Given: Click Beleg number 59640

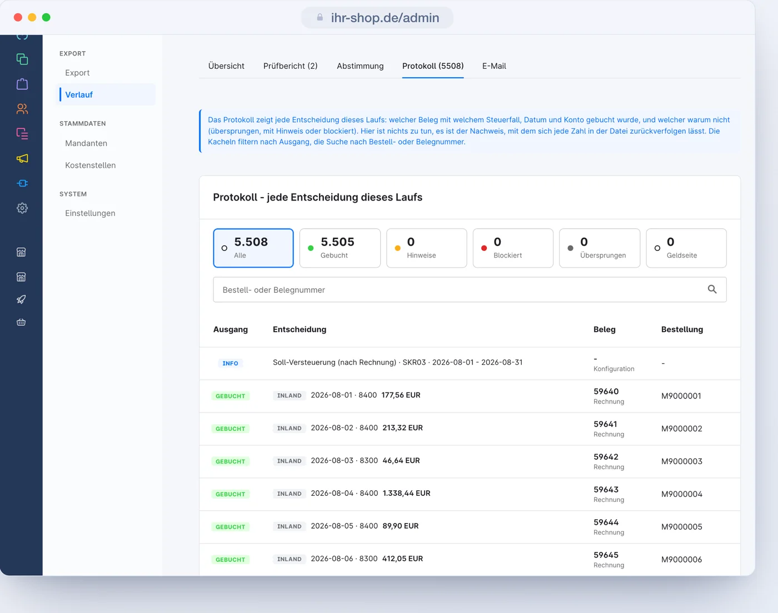Looking at the screenshot, I should tap(606, 391).
